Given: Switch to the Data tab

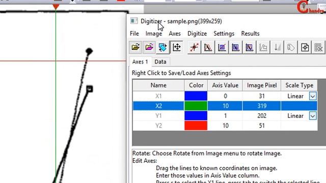Looking at the screenshot, I should tap(160, 62).
